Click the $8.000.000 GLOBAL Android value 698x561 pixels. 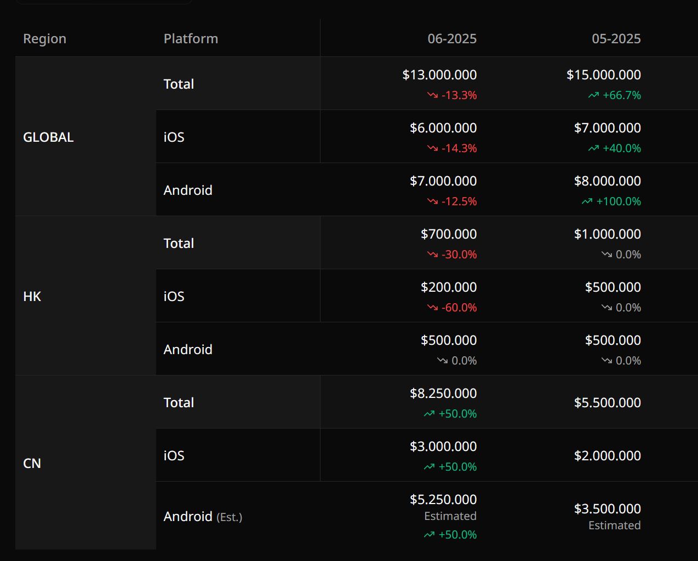coord(608,181)
